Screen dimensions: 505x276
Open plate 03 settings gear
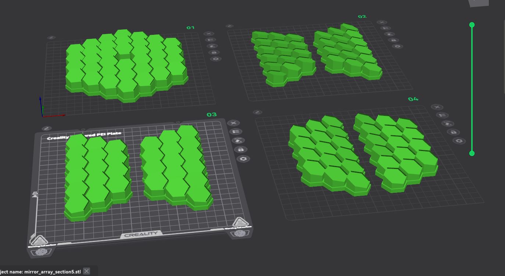click(x=243, y=159)
